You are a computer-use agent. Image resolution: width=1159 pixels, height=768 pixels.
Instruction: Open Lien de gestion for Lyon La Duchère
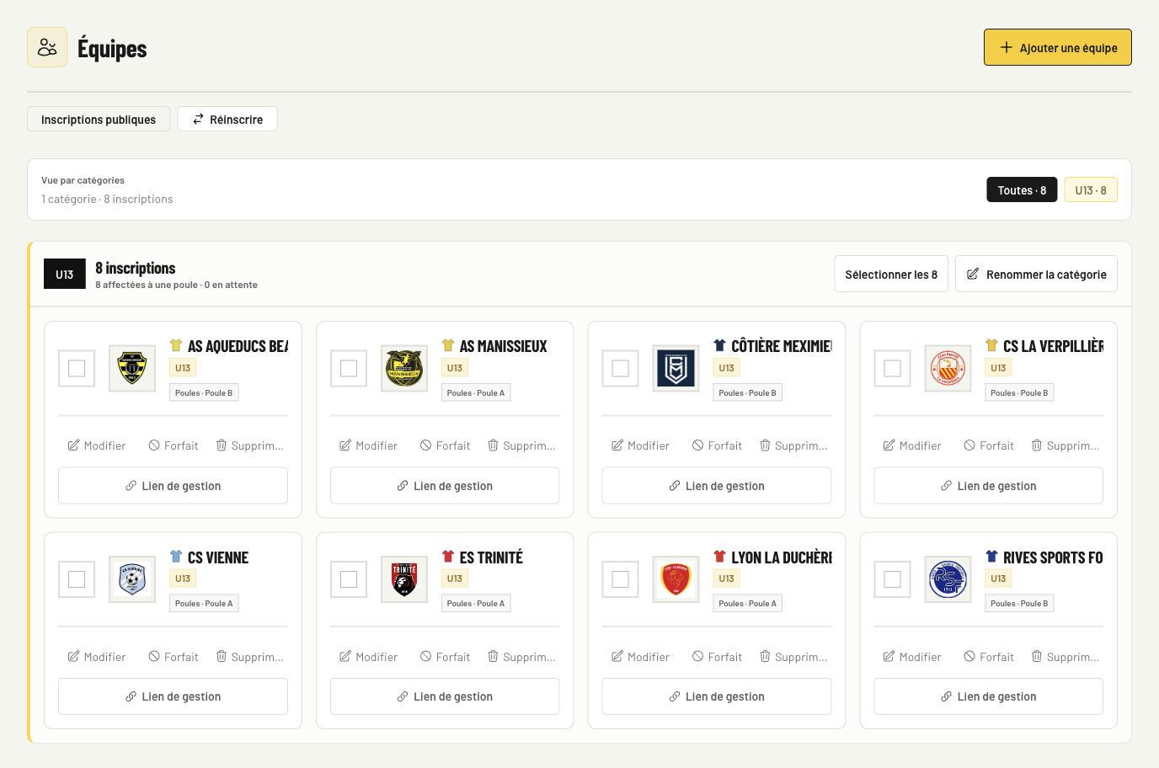tap(717, 696)
